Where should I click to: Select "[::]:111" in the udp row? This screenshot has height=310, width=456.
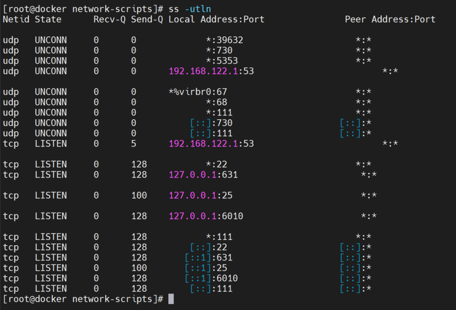coord(211,134)
